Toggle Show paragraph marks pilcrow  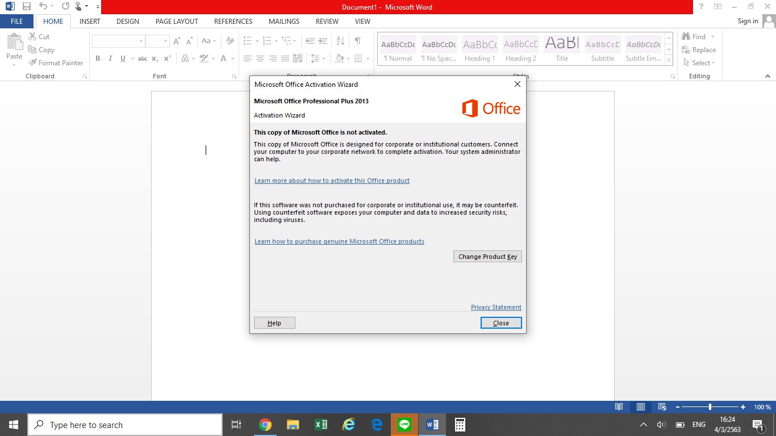click(x=358, y=41)
